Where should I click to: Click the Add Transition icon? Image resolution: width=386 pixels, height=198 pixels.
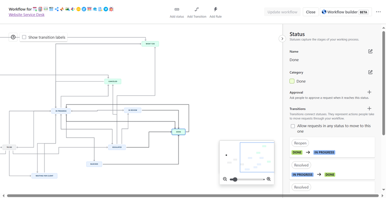pos(196,9)
